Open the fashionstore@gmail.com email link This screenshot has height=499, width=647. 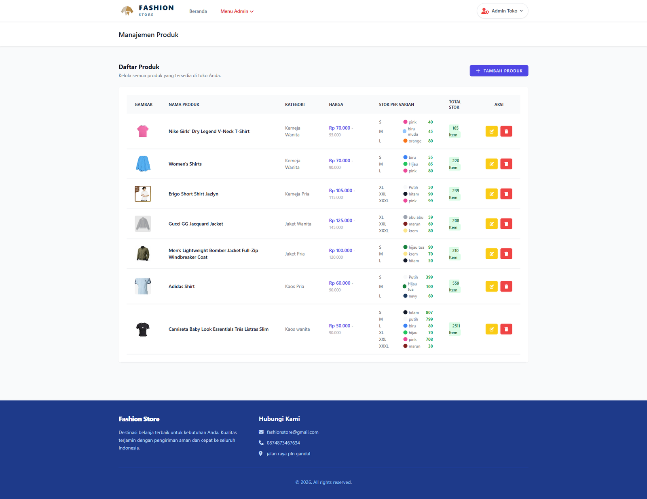[x=293, y=432]
